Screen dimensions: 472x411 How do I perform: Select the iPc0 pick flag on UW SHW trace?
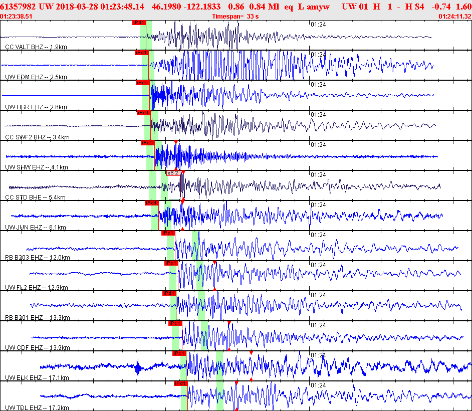pyautogui.click(x=147, y=143)
